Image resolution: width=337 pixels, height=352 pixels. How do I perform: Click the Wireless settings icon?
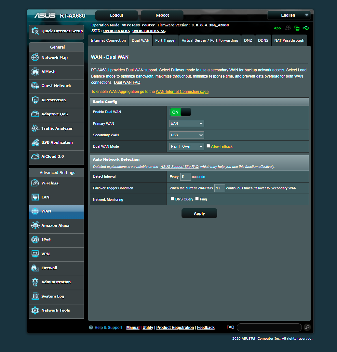(35, 183)
